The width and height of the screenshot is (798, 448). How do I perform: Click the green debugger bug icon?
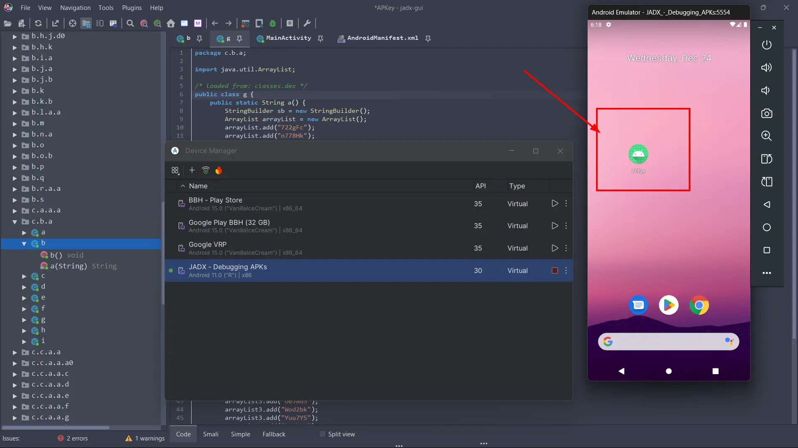pos(273,24)
